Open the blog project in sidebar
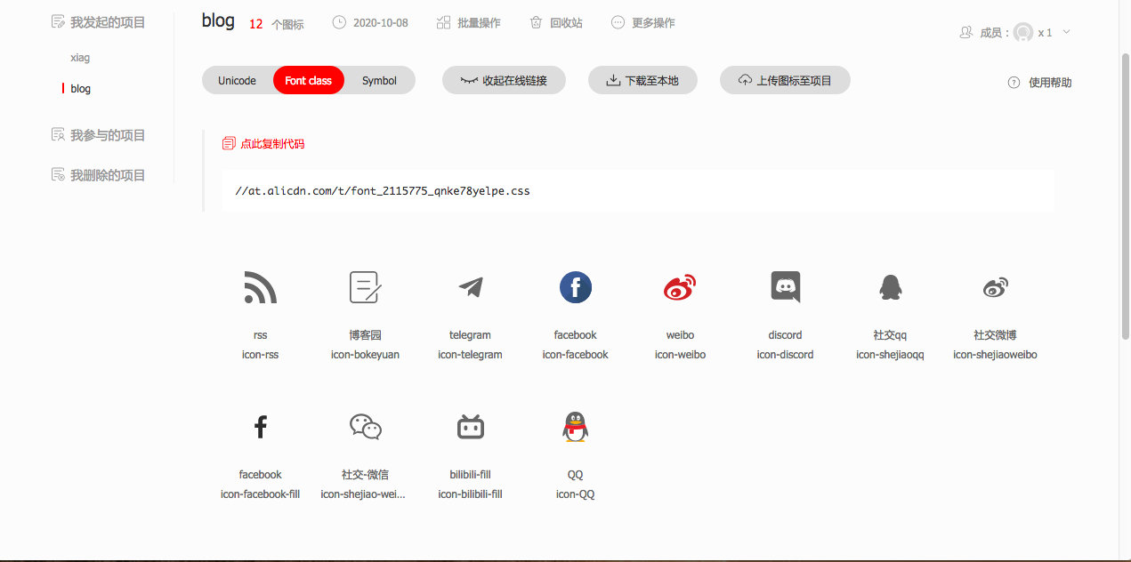This screenshot has width=1131, height=562. [x=81, y=89]
